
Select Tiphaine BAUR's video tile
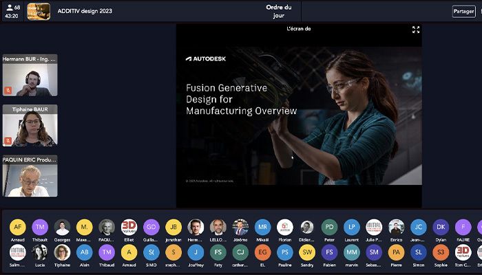30,126
